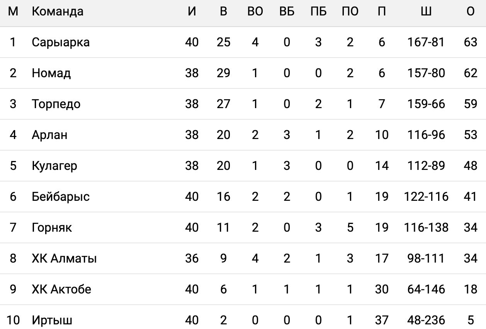Sort by the И games column header
Screen dimensions: 486x329
pyautogui.click(x=192, y=12)
